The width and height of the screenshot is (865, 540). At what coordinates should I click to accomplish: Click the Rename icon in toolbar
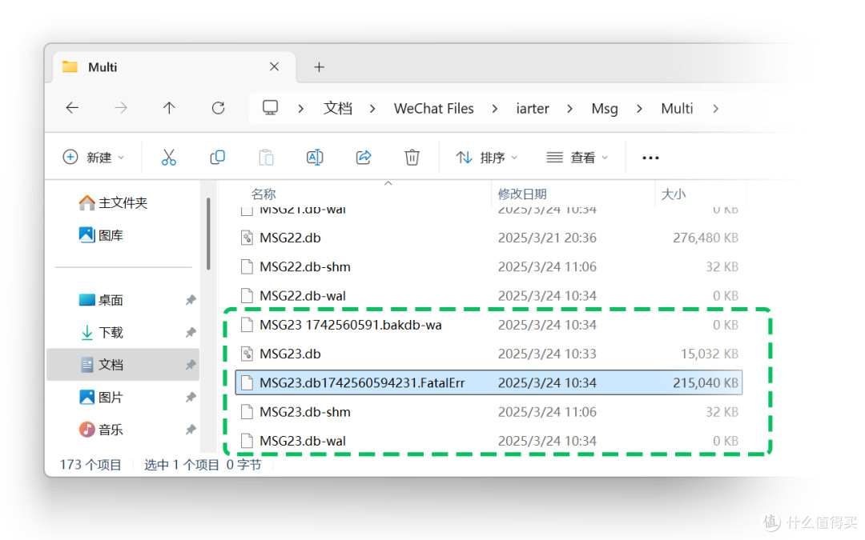tap(315, 158)
